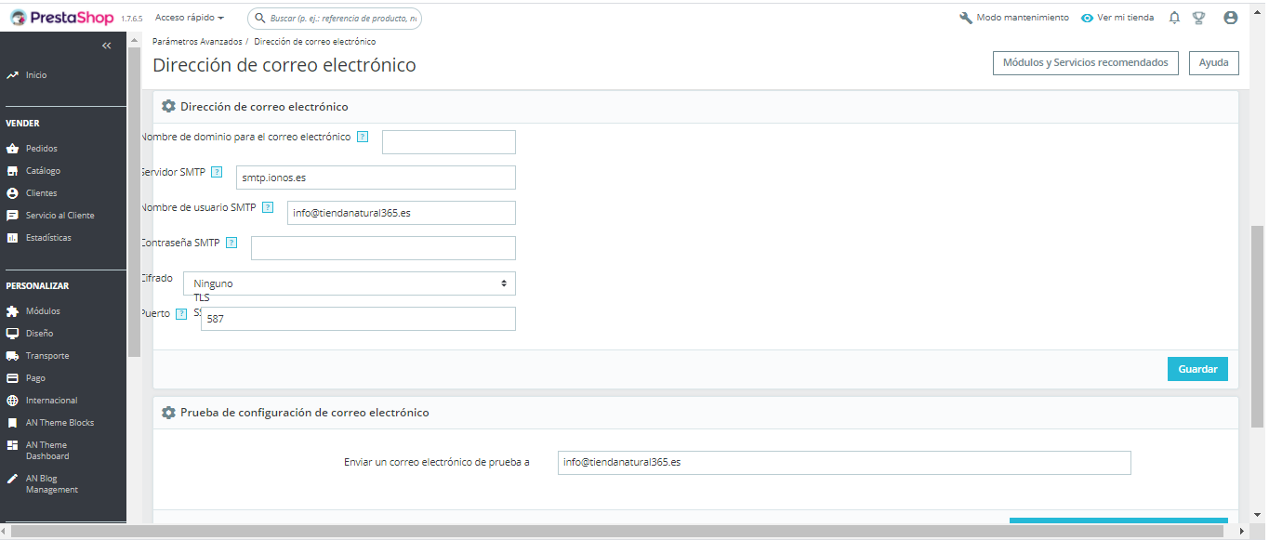Click the Catálogo store icon
This screenshot has height=540, width=1269.
tap(12, 171)
